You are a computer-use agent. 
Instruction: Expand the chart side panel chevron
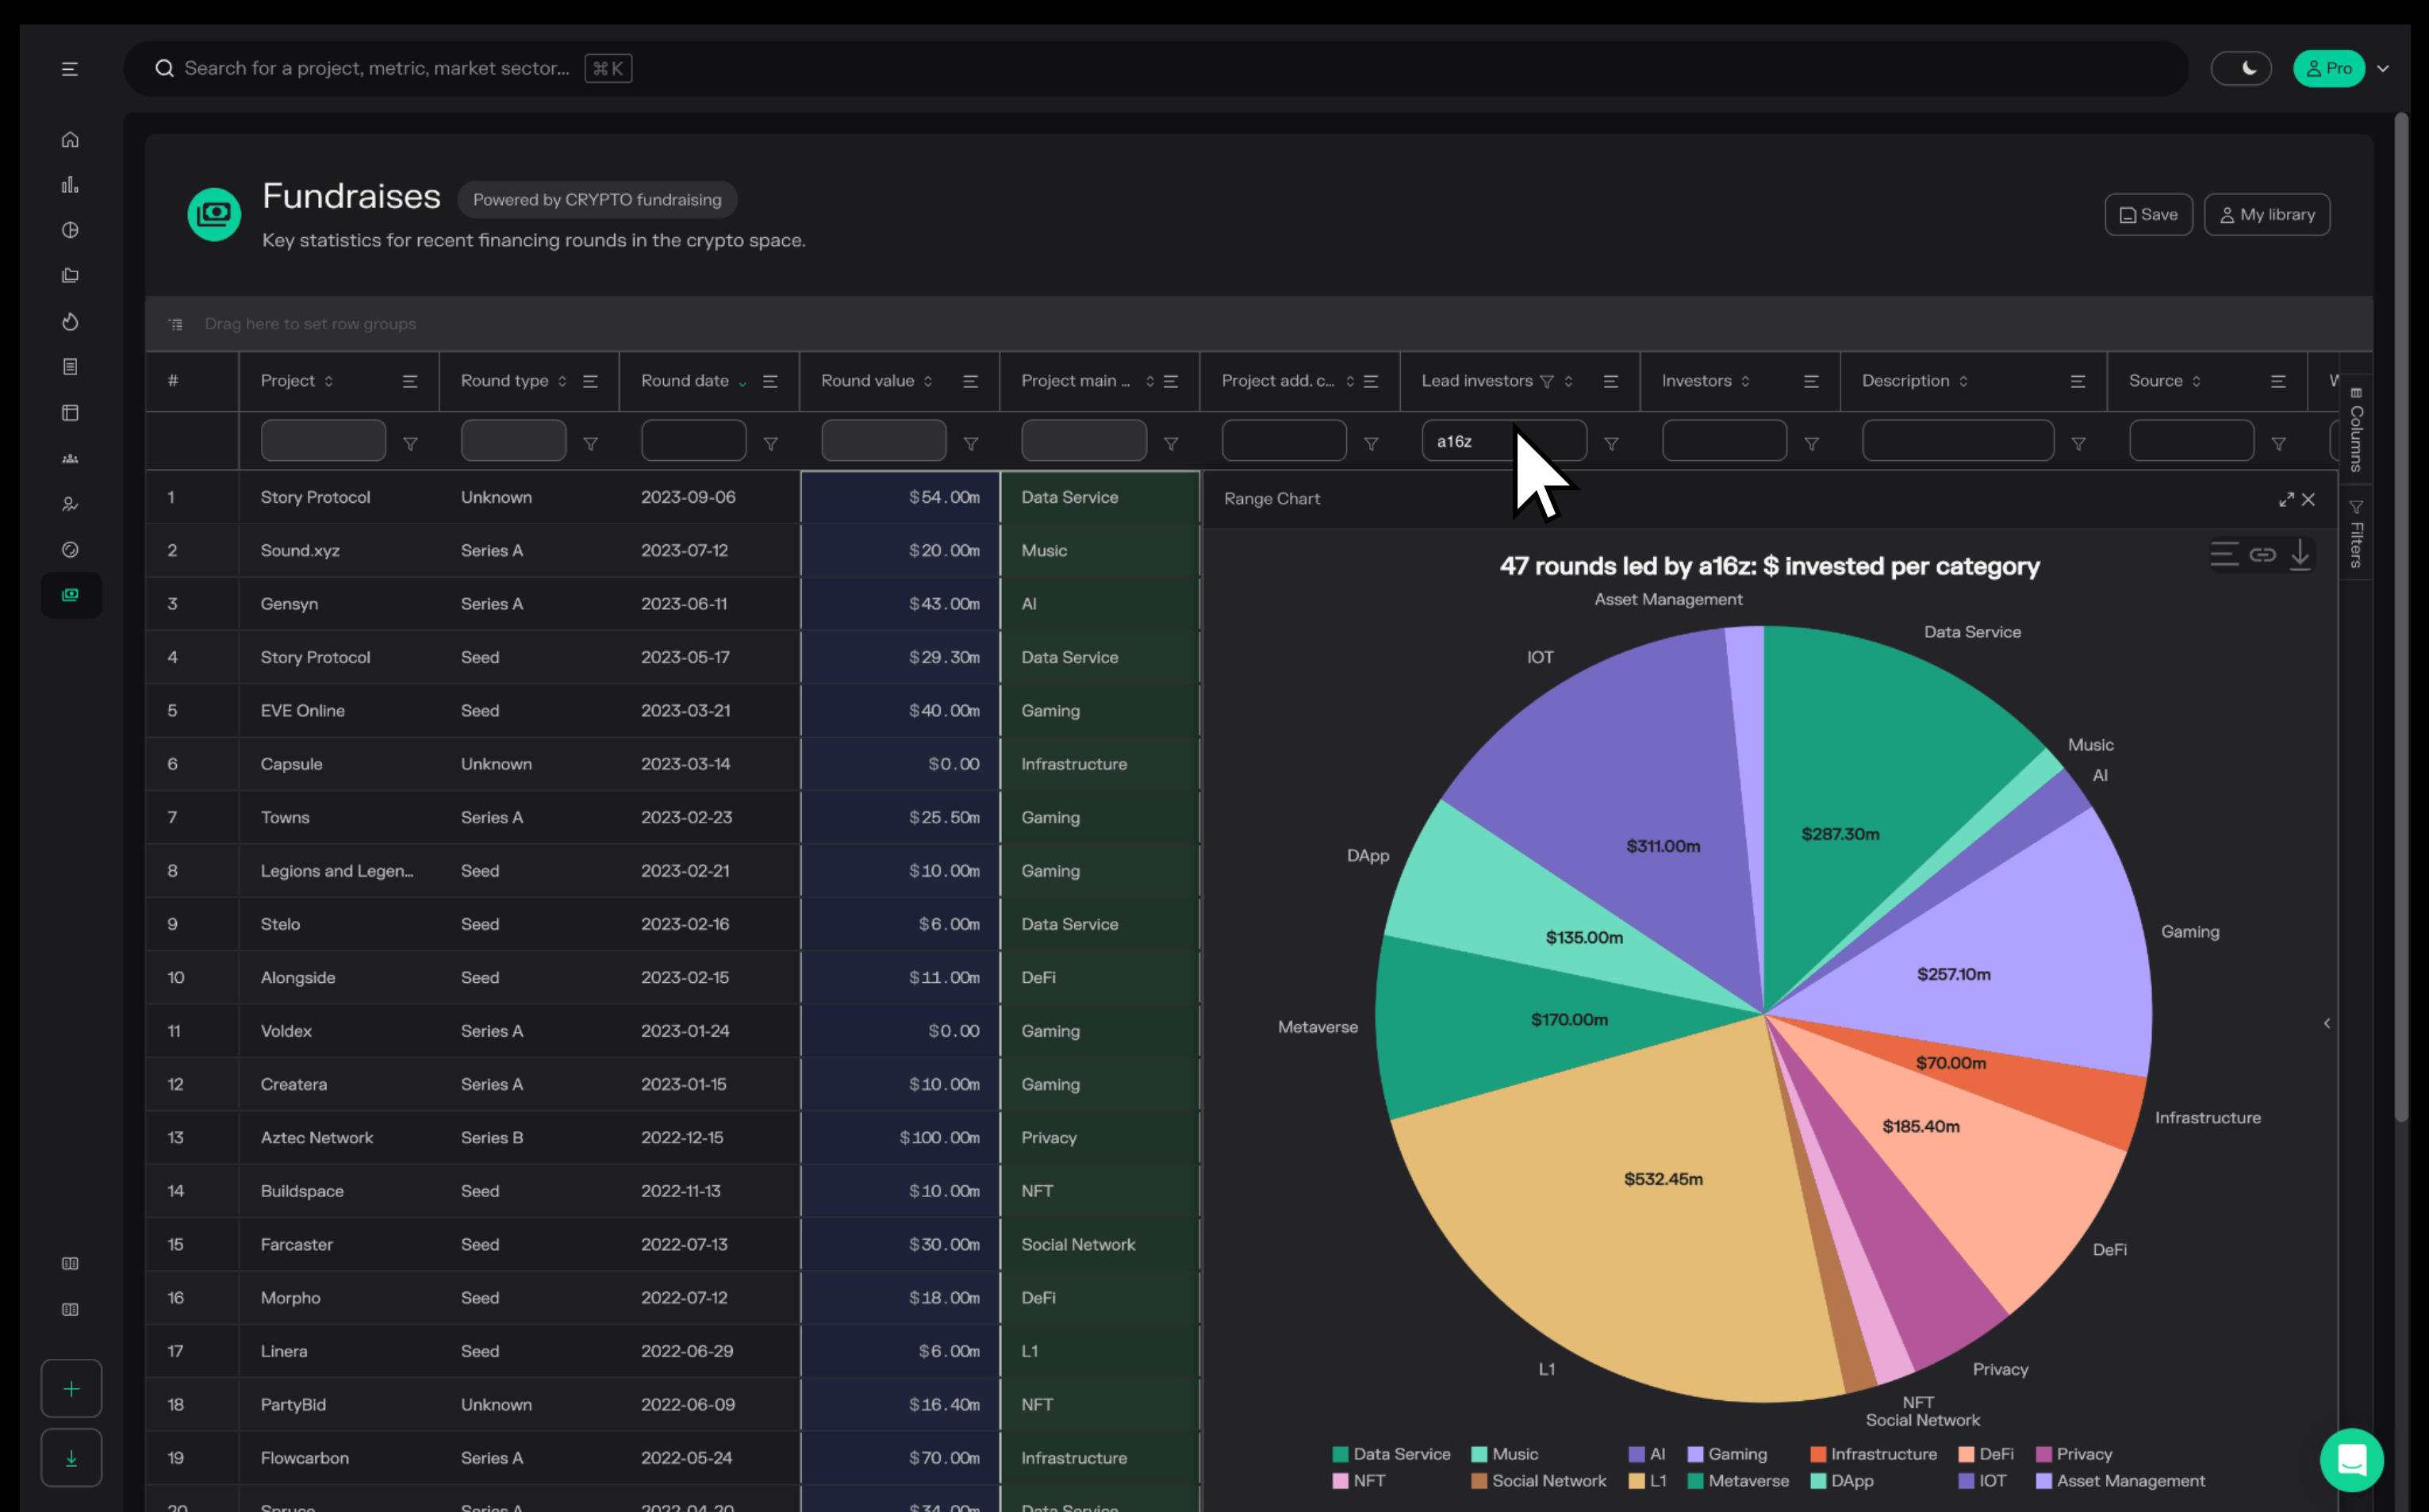pos(2326,1023)
